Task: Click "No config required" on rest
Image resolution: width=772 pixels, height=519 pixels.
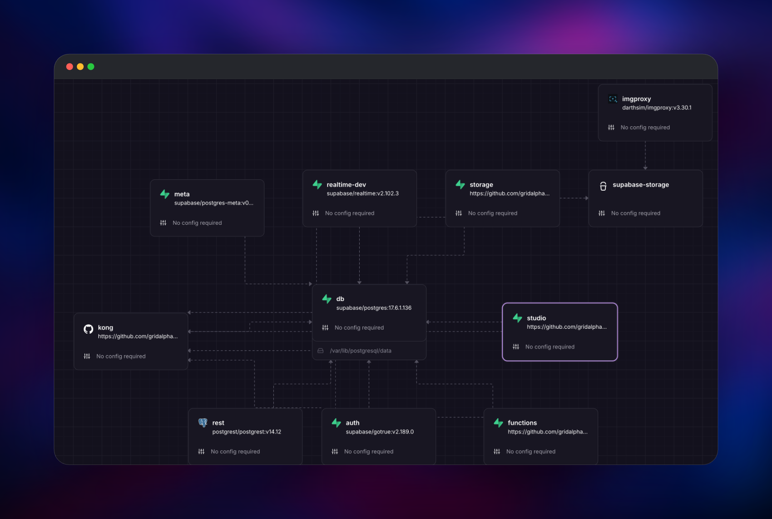Action: tap(235, 452)
